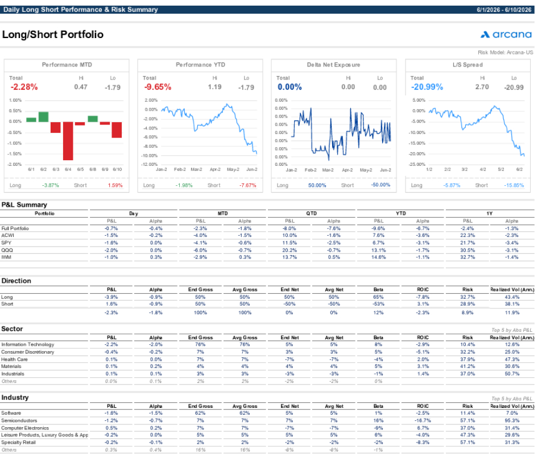Click the arcana logo

[506, 35]
